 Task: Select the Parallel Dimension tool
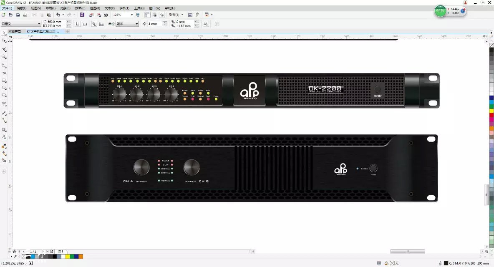click(x=4, y=113)
